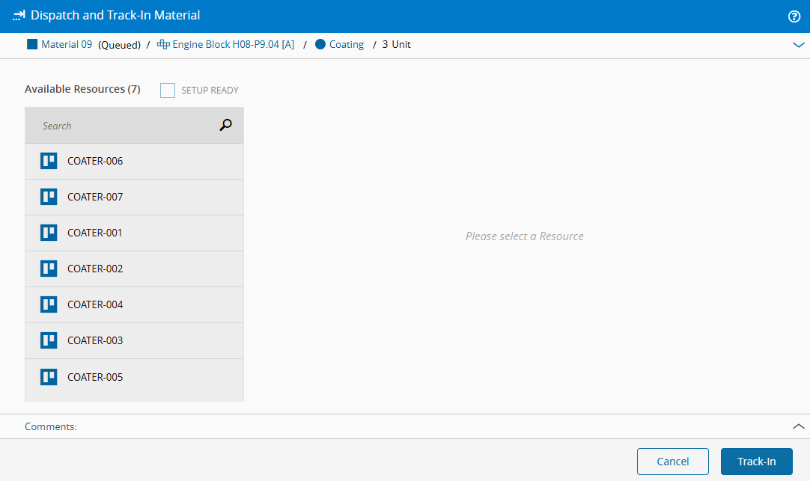Click the search magnifier icon
The image size is (810, 481).
[226, 125]
